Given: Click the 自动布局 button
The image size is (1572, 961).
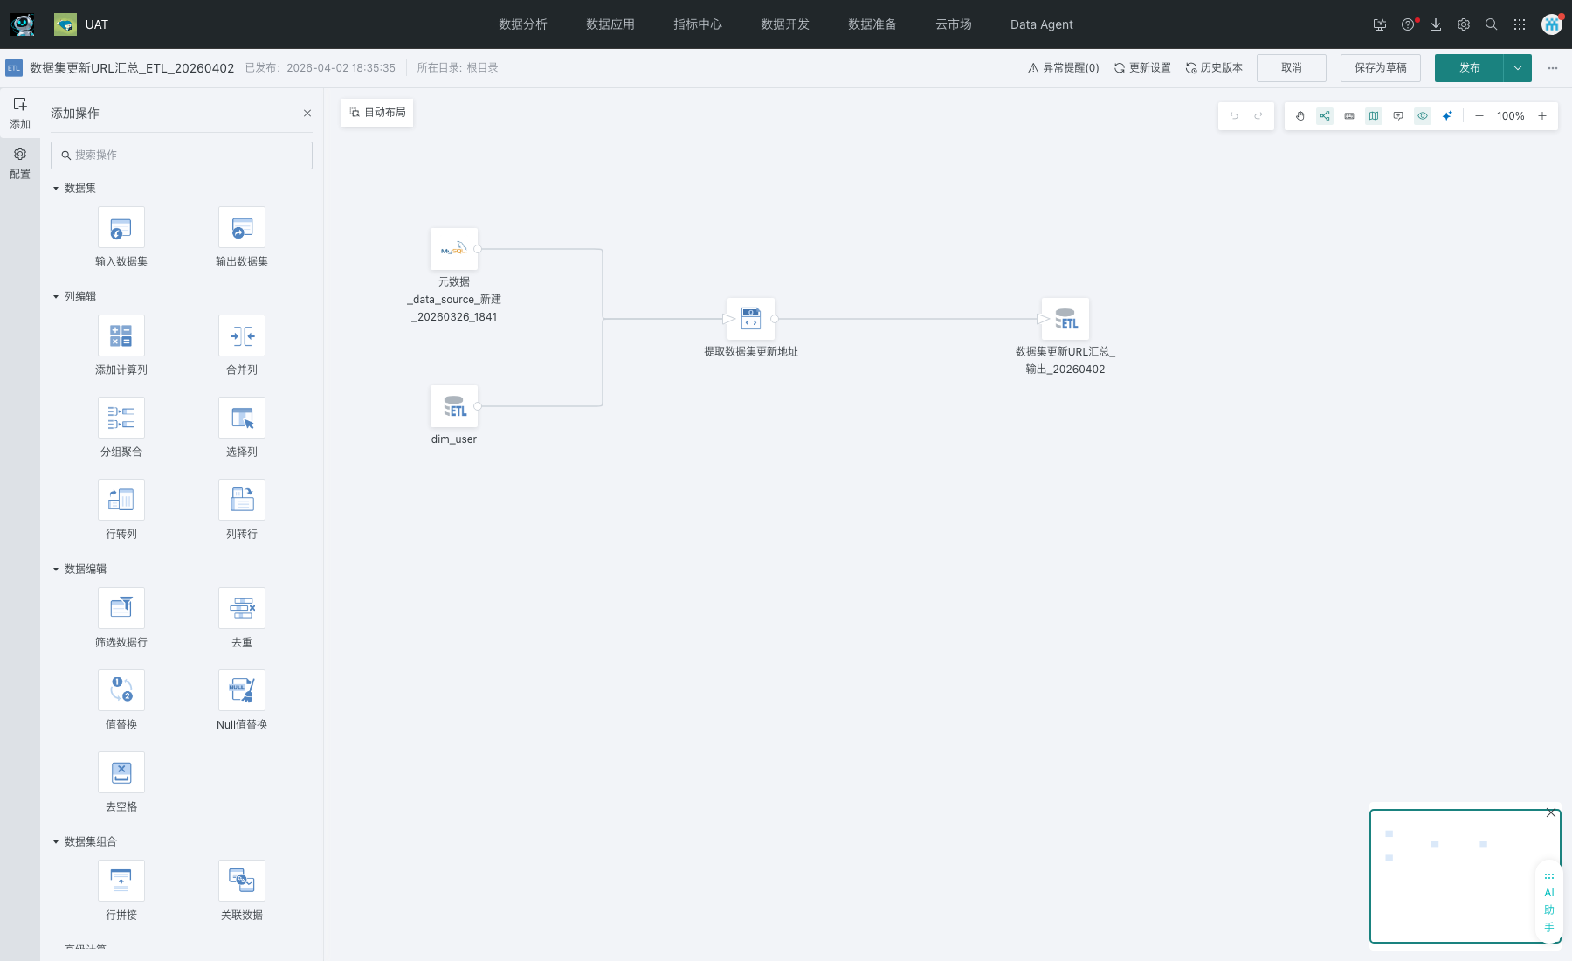Looking at the screenshot, I should point(377,113).
